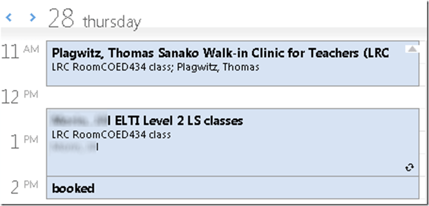This screenshot has width=429, height=206.
Task: Click the ELTI event's LRC RoomCOED434 location text
Action: pyautogui.click(x=111, y=134)
